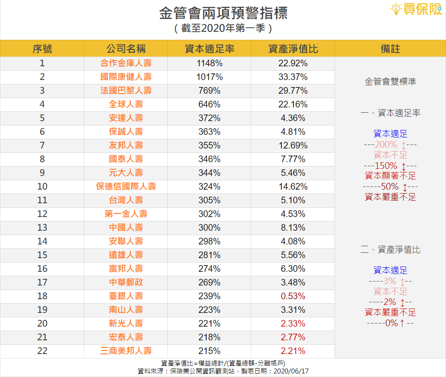Click the 一、資本適足率 note heading
This screenshot has width=446, height=377.
390,113
